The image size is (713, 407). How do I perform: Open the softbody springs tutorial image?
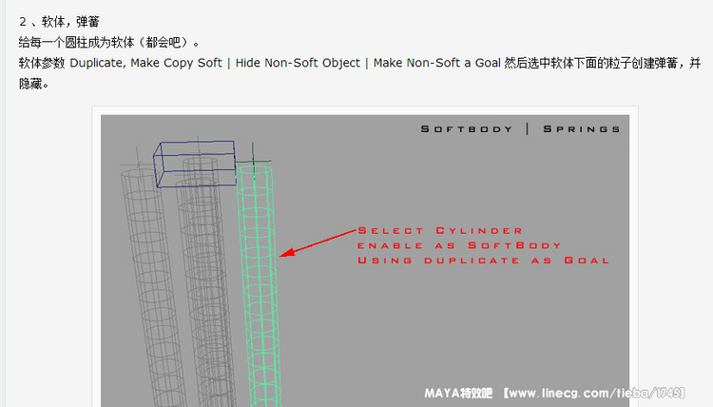pos(365,261)
